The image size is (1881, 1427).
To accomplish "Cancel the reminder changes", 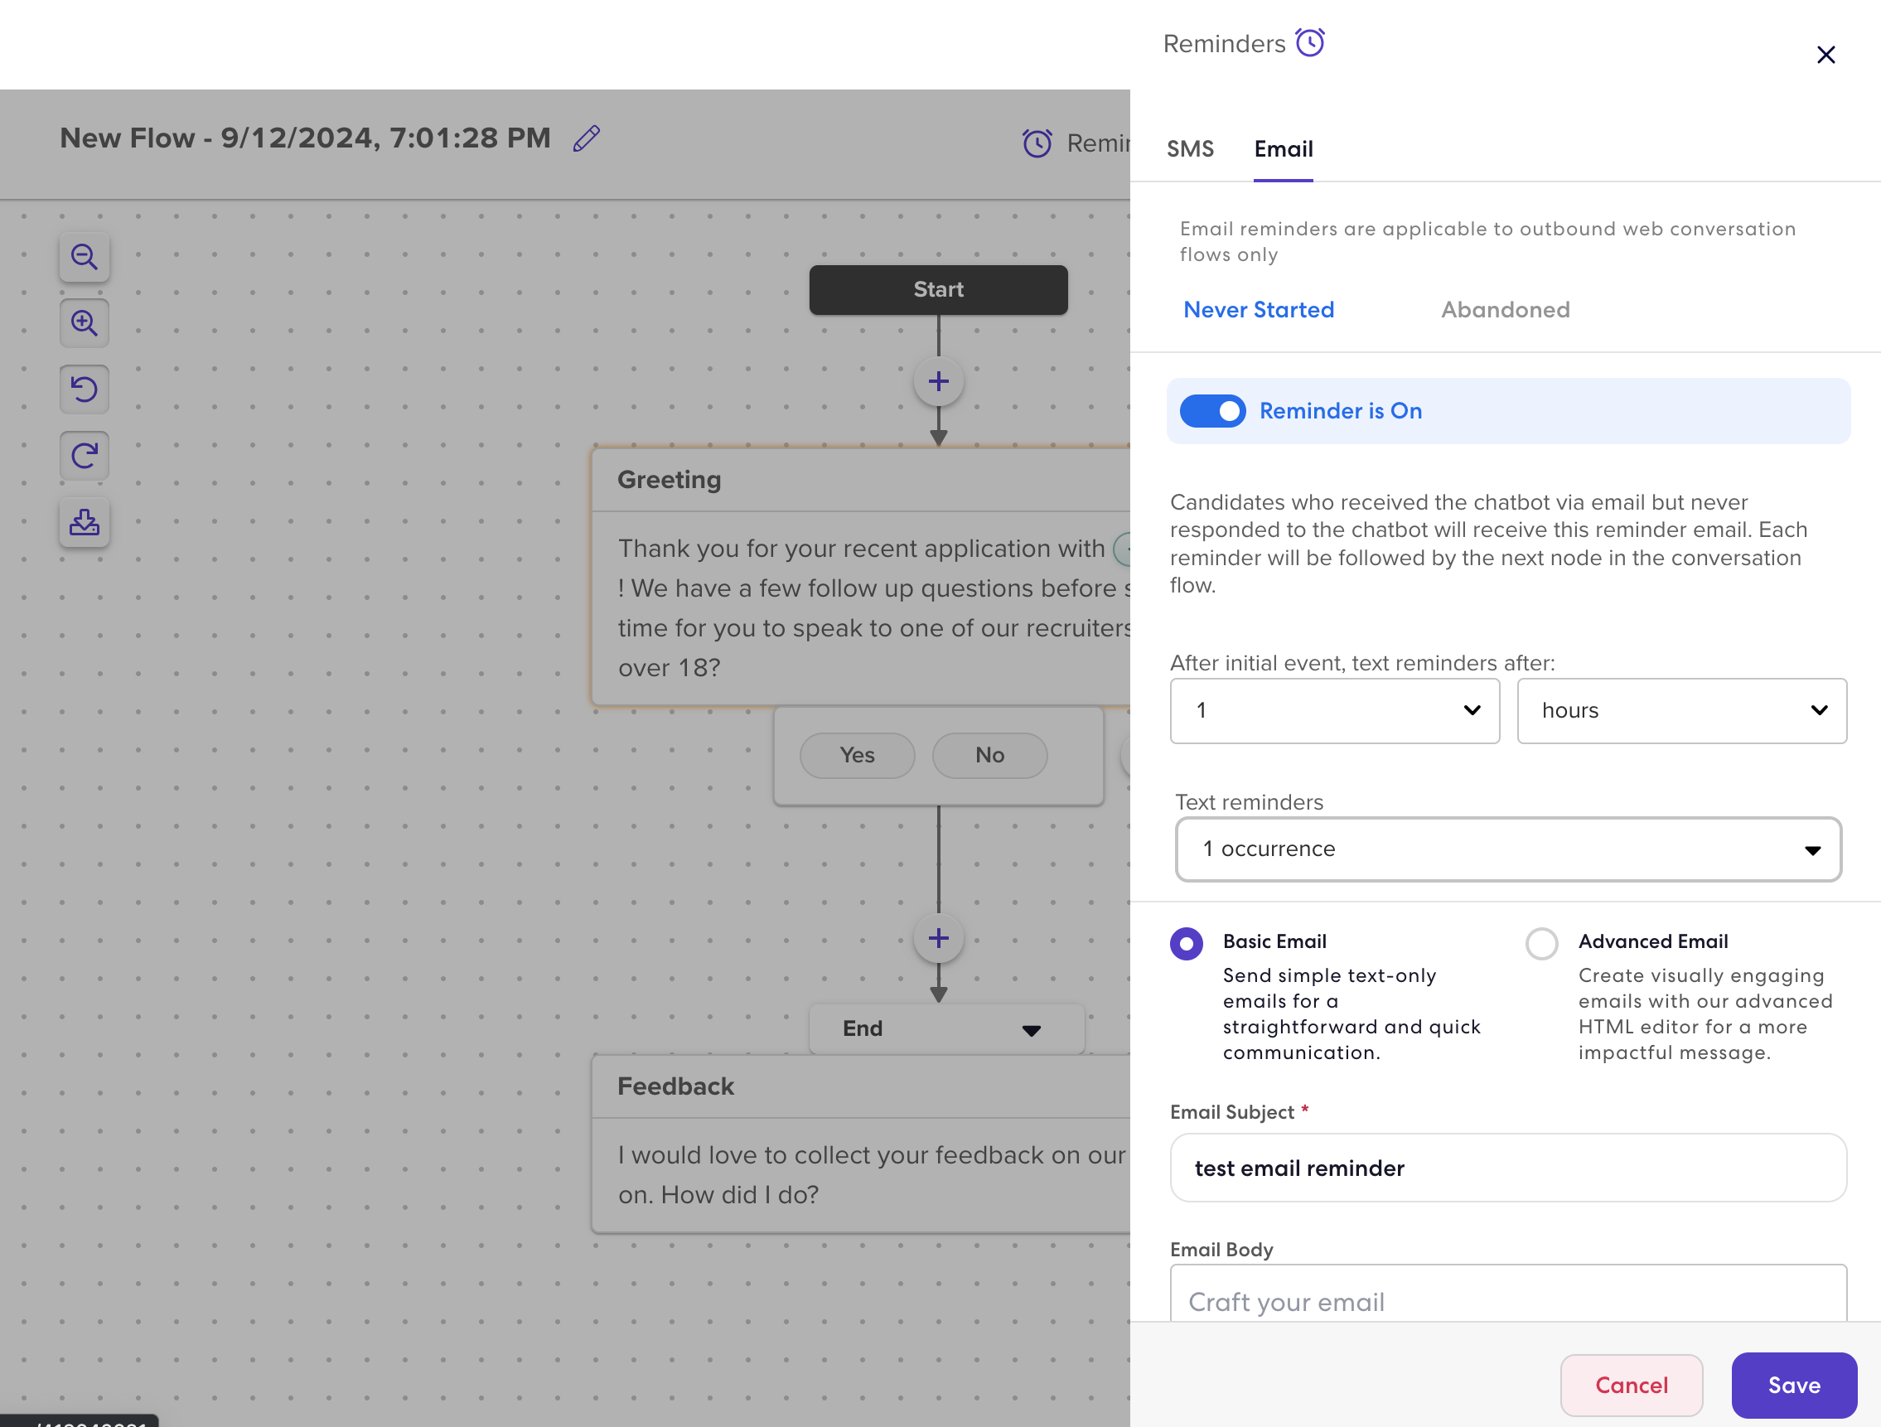I will click(1631, 1386).
